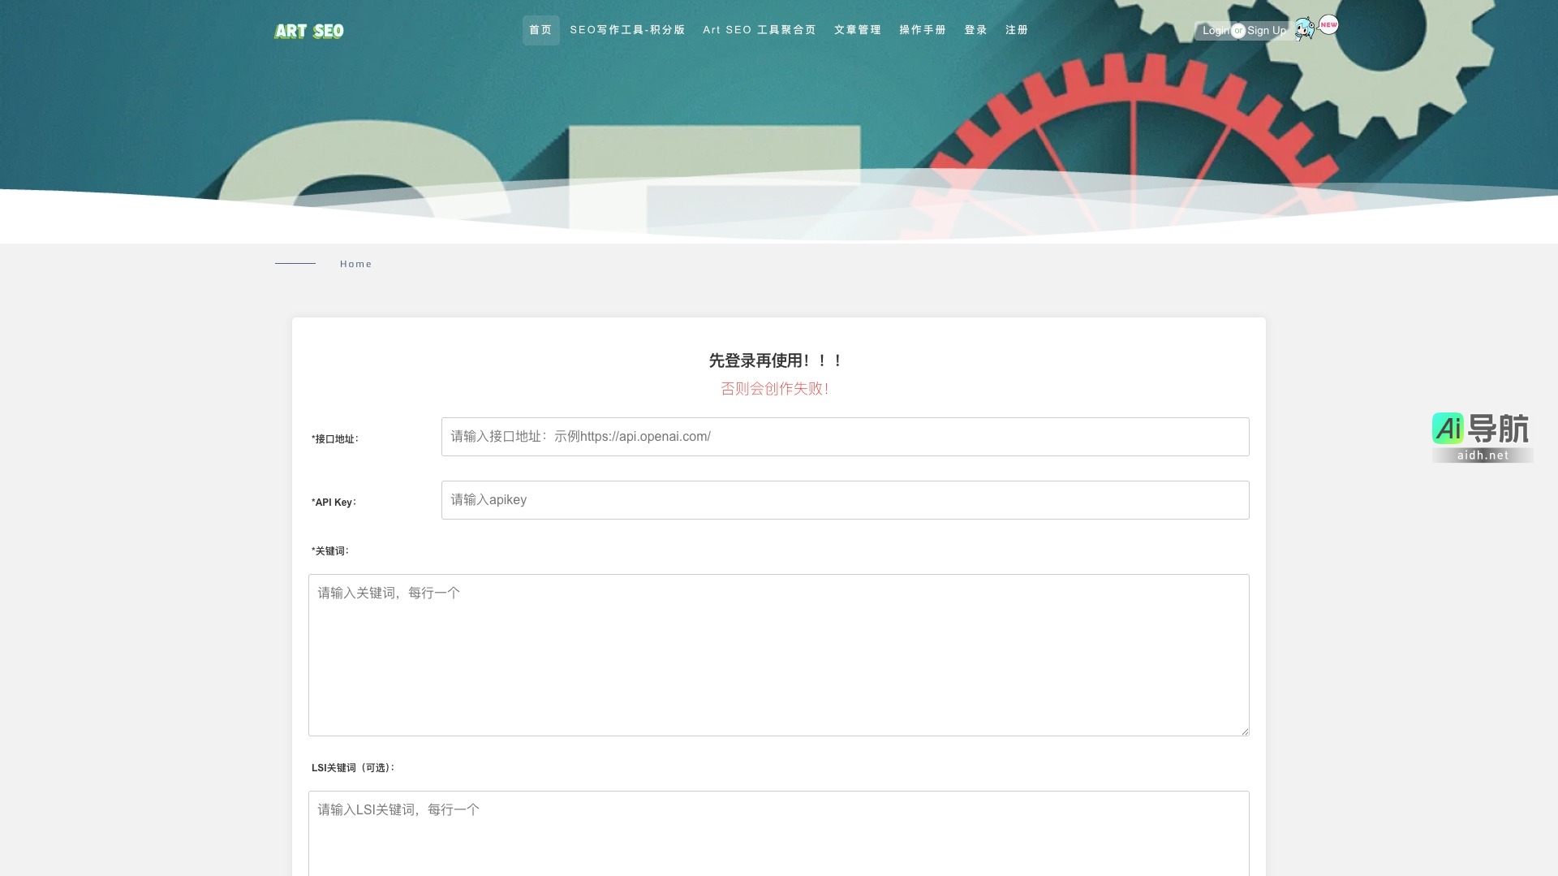Select the 首页 menu item
This screenshot has width=1558, height=876.
pyautogui.click(x=540, y=29)
